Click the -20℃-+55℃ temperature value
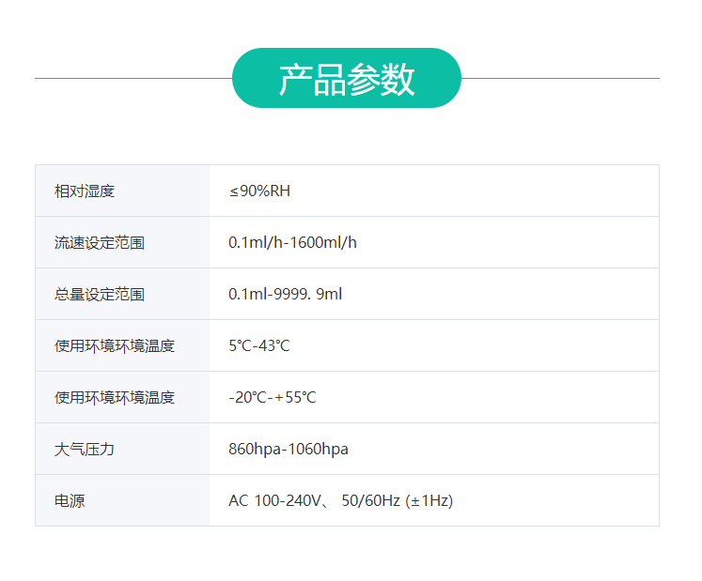The image size is (702, 581). (x=273, y=398)
